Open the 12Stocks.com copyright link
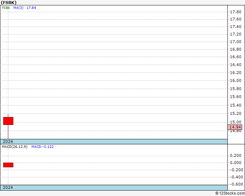 click(230, 193)
